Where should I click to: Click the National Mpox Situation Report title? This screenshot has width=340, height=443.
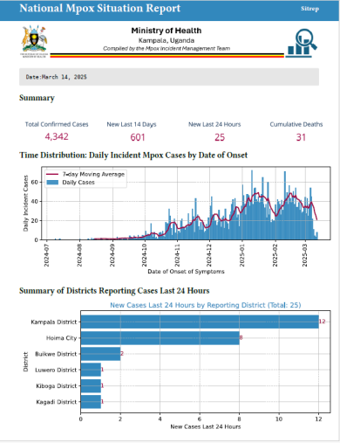pos(100,8)
